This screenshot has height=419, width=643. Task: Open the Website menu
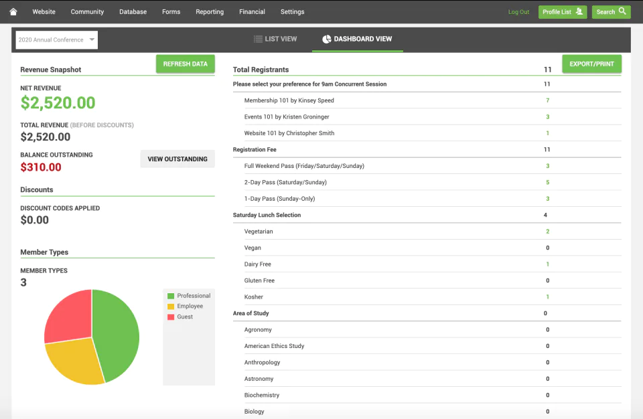44,12
